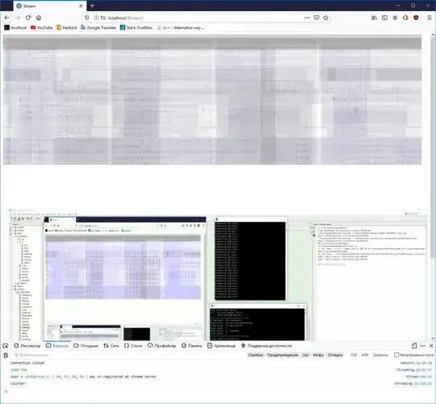Open the network.js source link
Image resolution: width=436 pixels, height=404 pixels.
[416, 363]
